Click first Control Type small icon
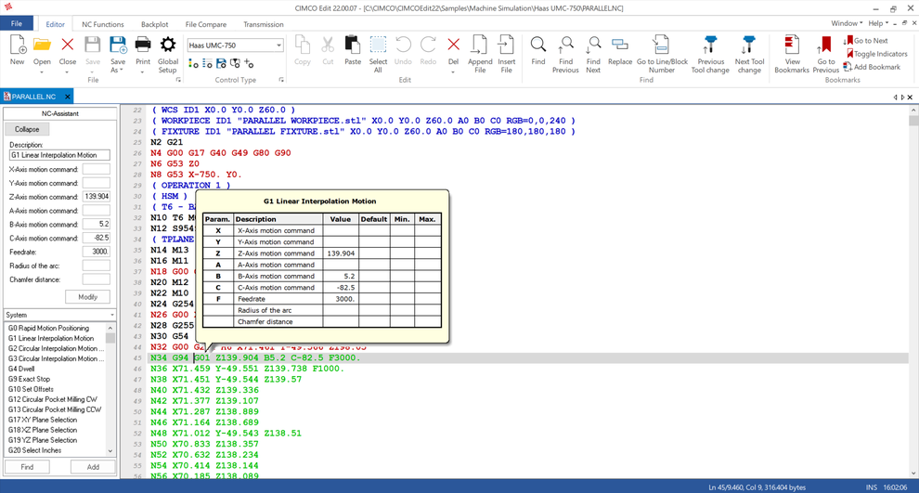This screenshot has height=493, width=919. [193, 63]
